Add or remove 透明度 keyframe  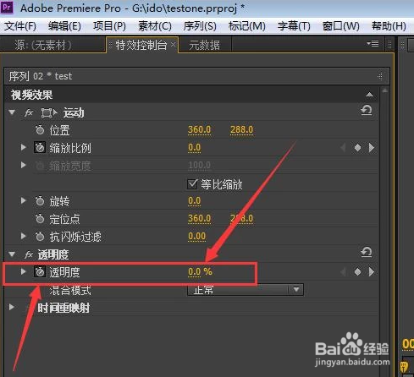point(357,271)
